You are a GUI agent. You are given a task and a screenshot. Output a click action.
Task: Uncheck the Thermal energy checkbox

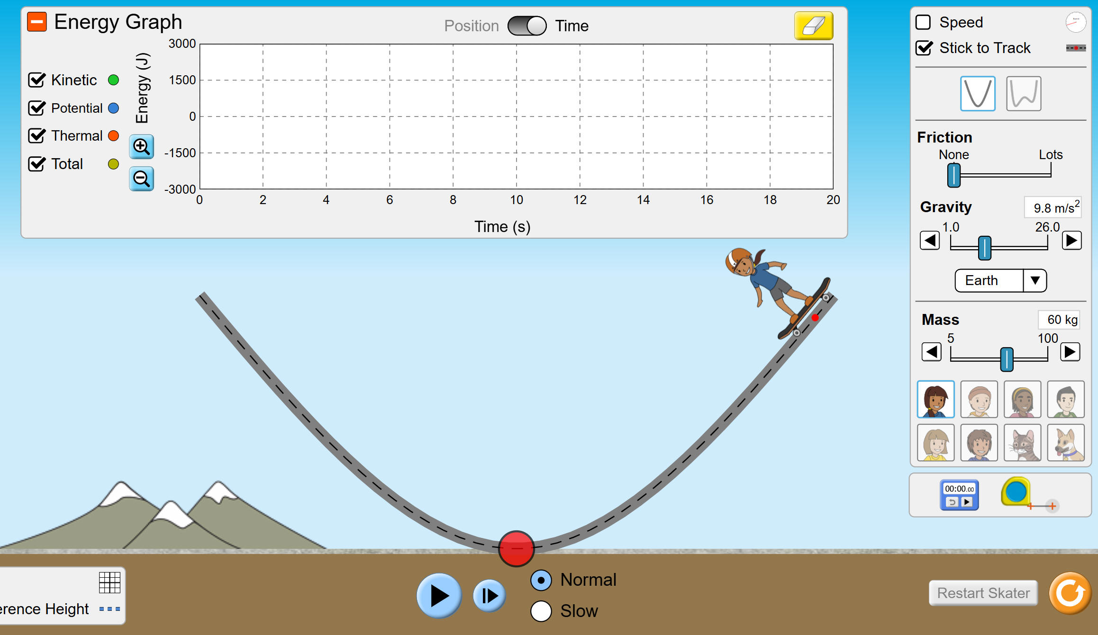point(37,136)
